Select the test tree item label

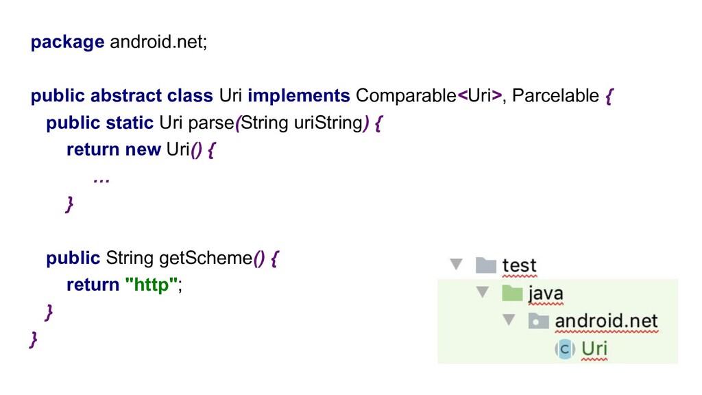pos(519,265)
